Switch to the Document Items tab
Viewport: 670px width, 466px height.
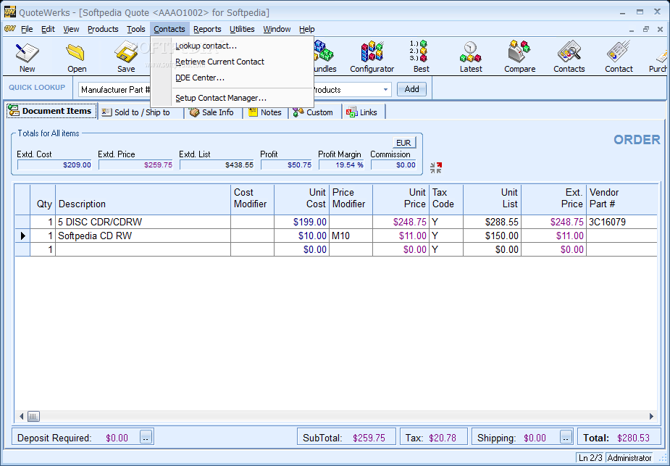(51, 111)
